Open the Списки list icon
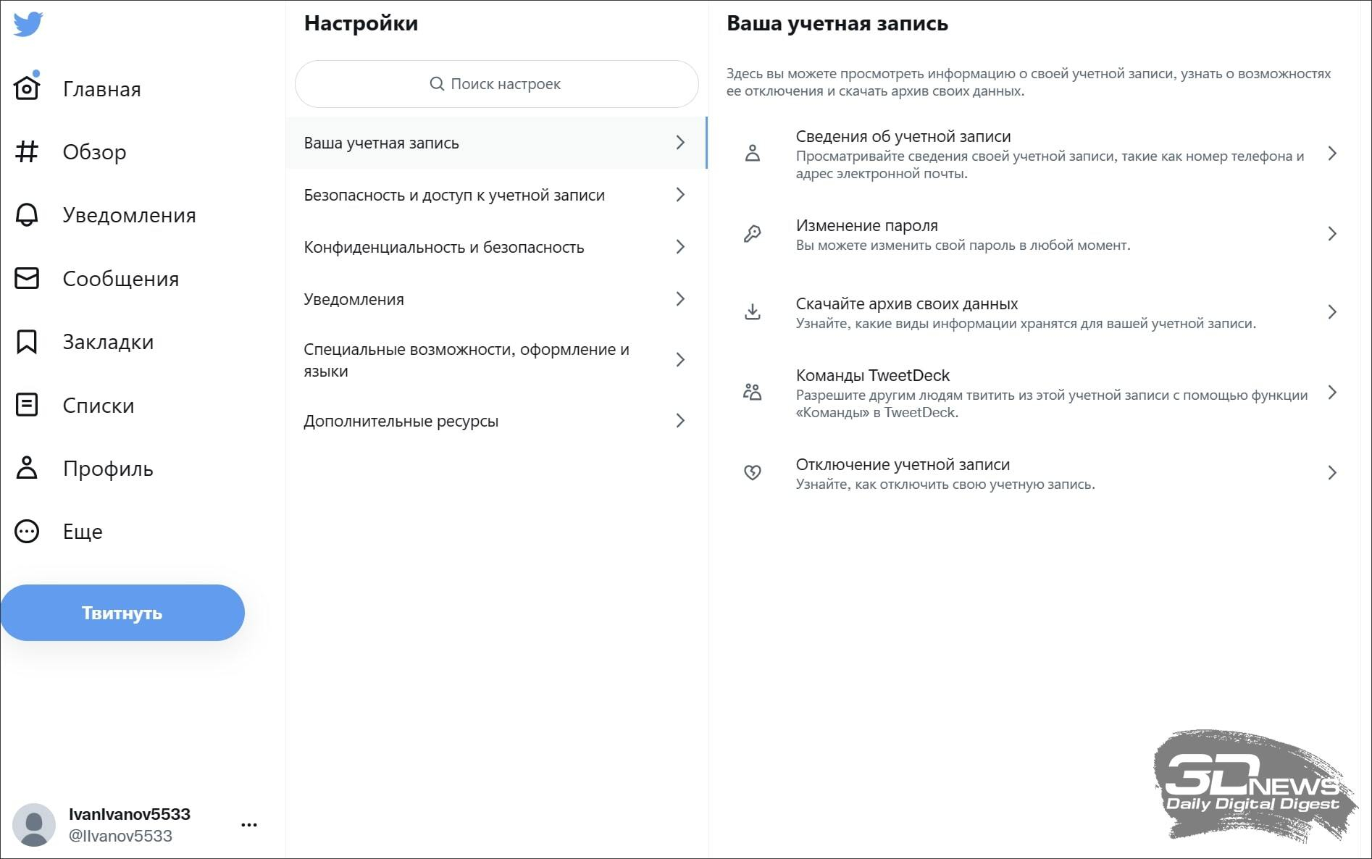 [27, 405]
